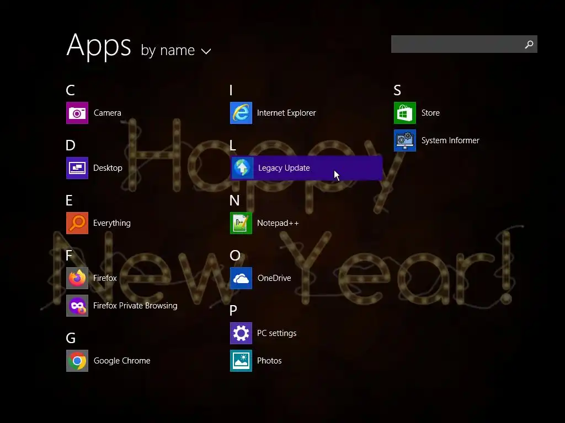The height and width of the screenshot is (423, 565).
Task: Select the S letter group header
Action: 397,90
